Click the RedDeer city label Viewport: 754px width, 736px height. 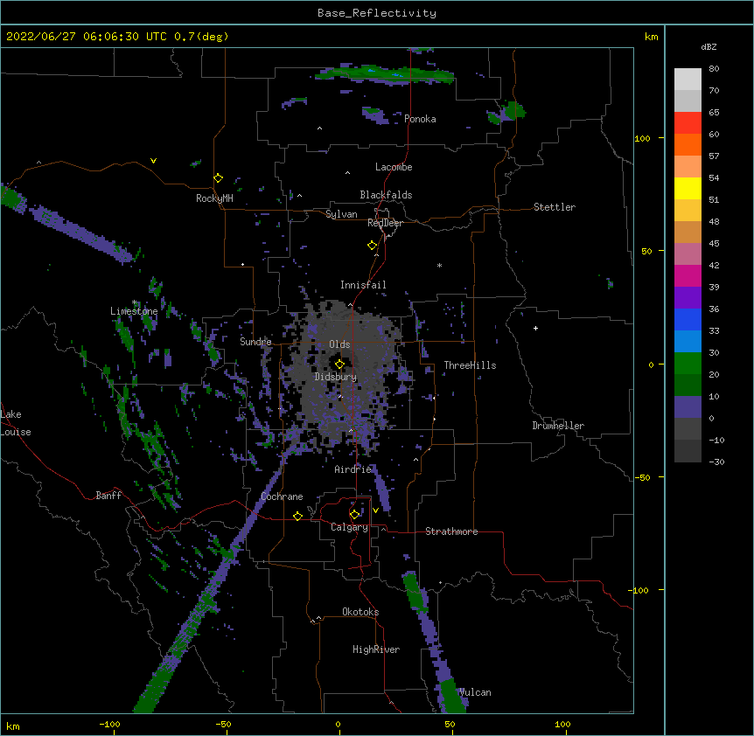pos(385,223)
